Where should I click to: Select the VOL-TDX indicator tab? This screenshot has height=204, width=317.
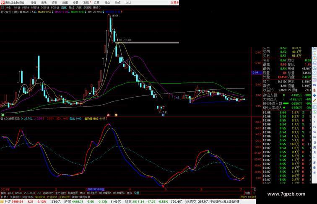pos(29,193)
